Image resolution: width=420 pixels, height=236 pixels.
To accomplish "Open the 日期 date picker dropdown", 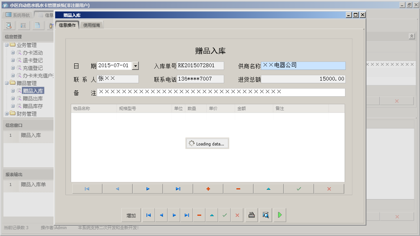I will click(135, 65).
